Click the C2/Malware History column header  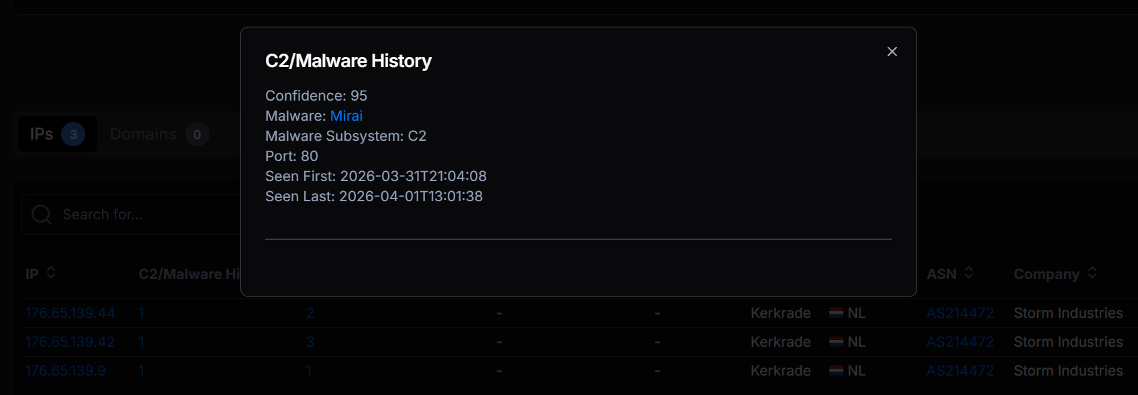[189, 274]
